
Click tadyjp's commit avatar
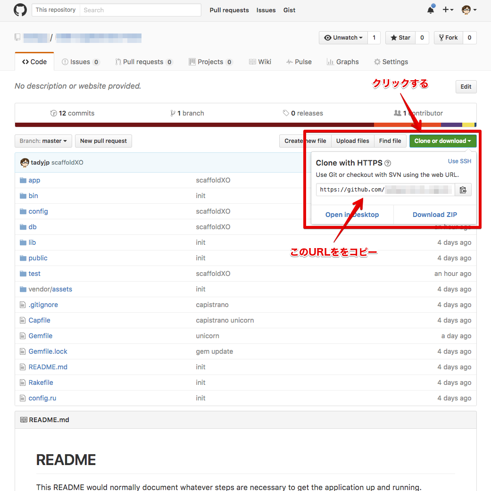pyautogui.click(x=24, y=162)
